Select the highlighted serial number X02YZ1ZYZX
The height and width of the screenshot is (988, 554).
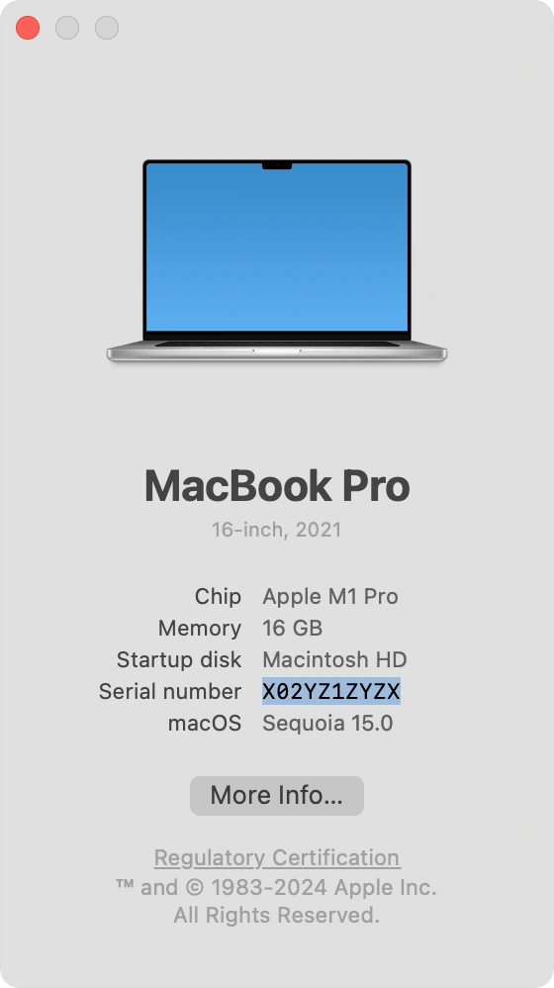[x=331, y=691]
